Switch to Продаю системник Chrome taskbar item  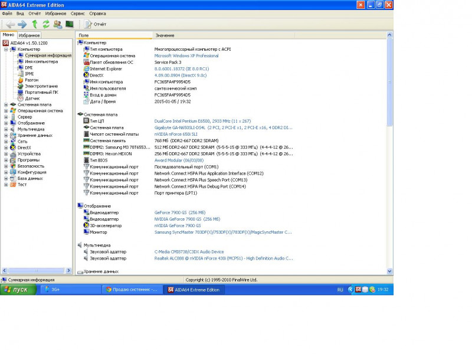coord(132,290)
